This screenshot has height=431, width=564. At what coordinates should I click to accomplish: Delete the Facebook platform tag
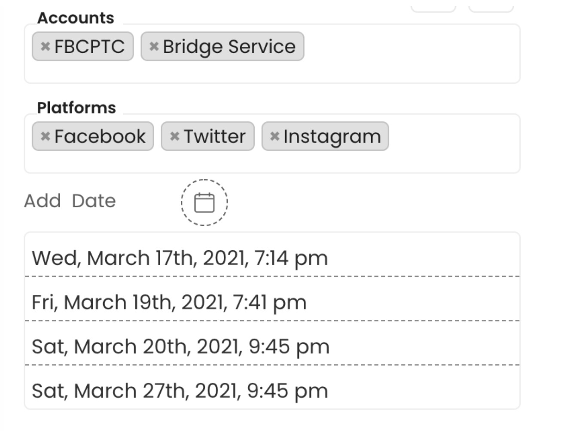45,137
